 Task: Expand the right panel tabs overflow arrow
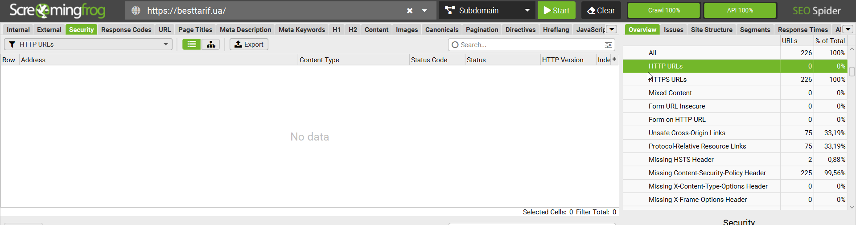pyautogui.click(x=848, y=29)
